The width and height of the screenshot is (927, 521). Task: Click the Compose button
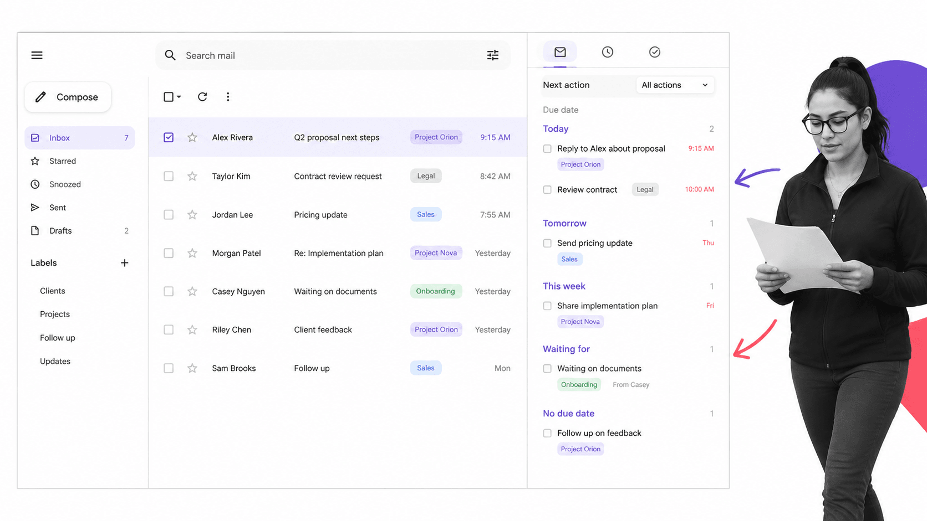[x=68, y=97]
